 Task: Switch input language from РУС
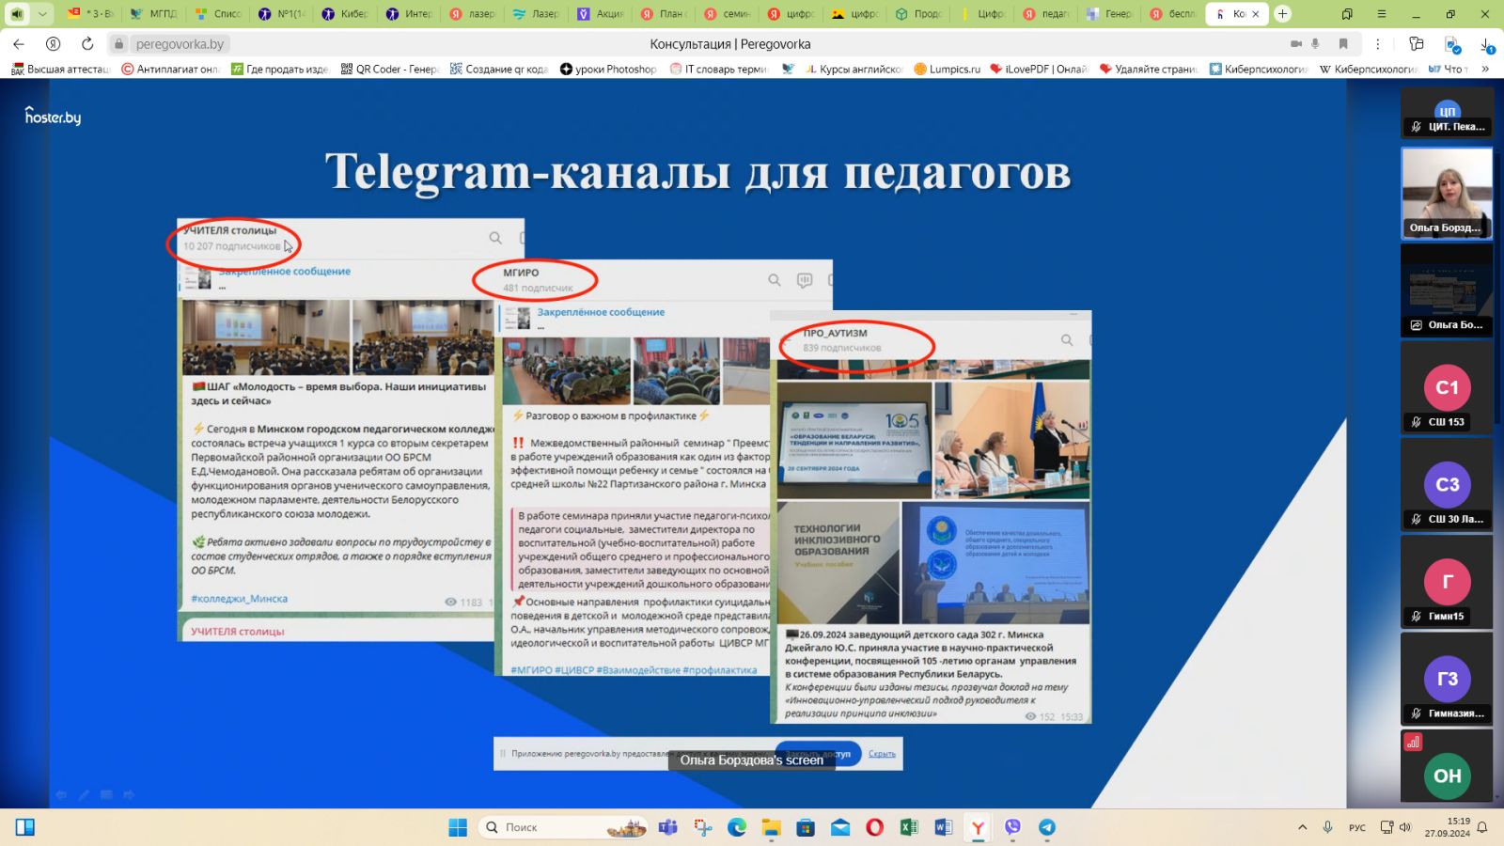coord(1357,827)
